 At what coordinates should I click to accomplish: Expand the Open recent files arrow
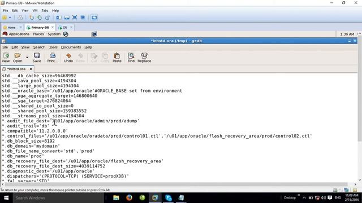27,58
